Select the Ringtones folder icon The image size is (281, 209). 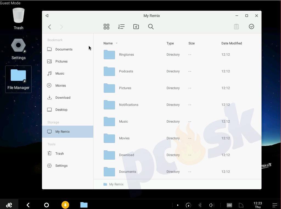click(109, 55)
